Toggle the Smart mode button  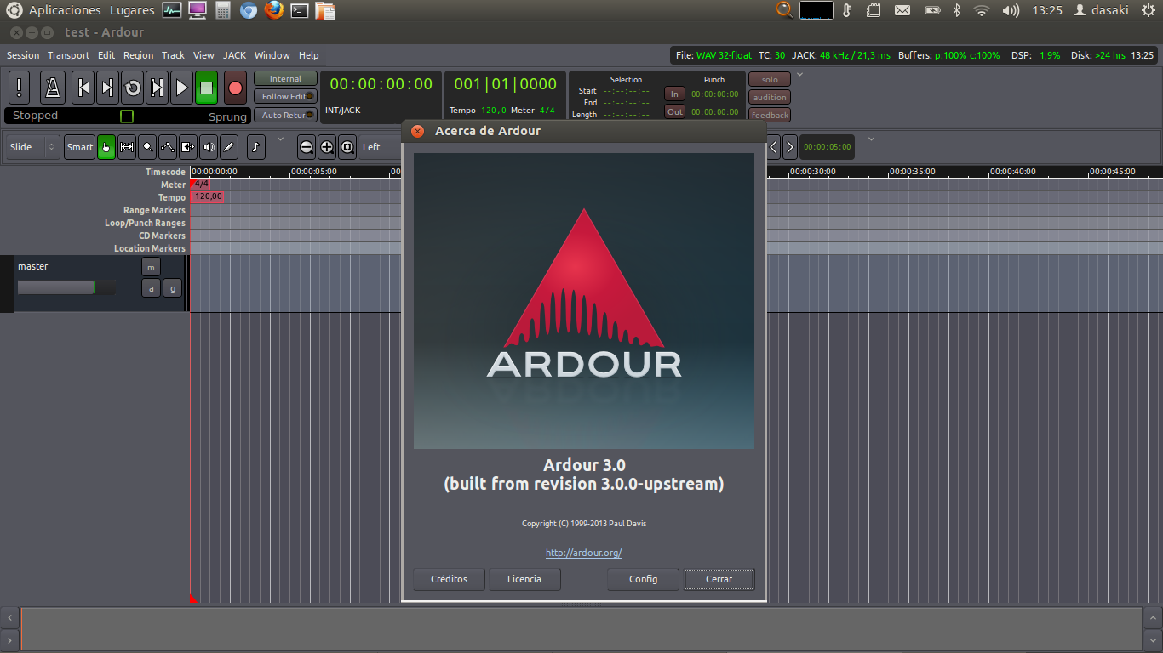(x=80, y=147)
